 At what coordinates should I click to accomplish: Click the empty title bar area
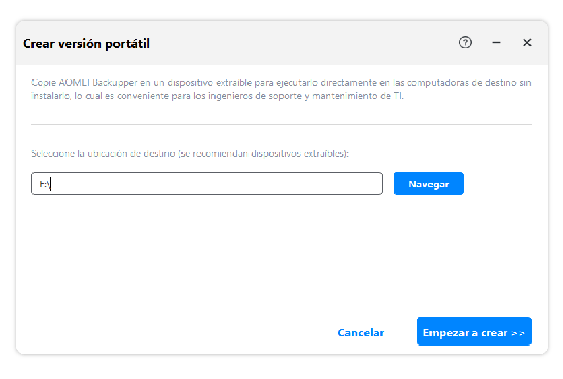[299, 44]
